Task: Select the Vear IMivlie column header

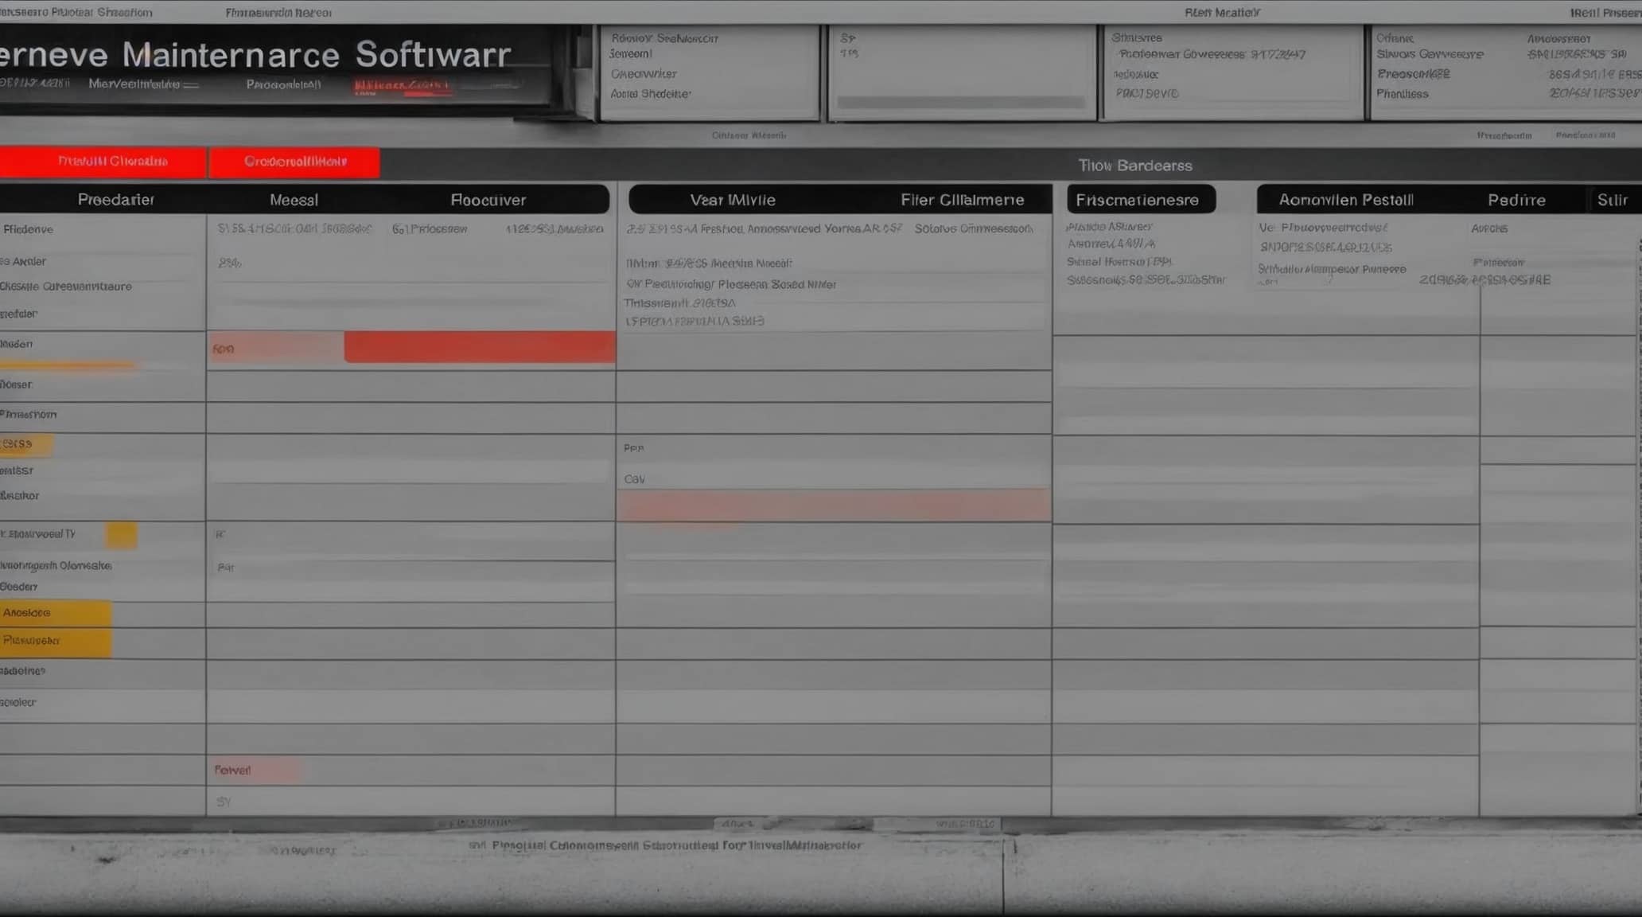Action: (x=733, y=200)
